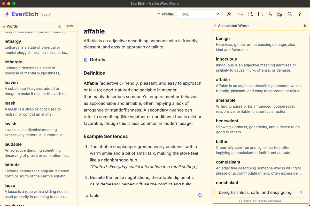Viewport: 310px width, 206px height.
Task: Open settings via the hexagon icon
Action: [229, 14]
